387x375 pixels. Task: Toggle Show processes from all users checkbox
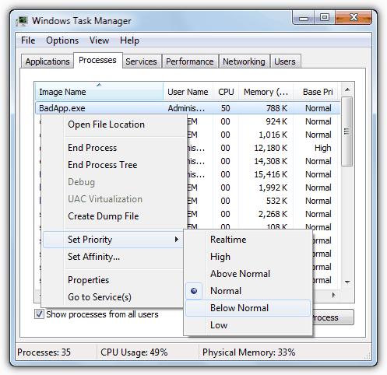pyautogui.click(x=39, y=314)
